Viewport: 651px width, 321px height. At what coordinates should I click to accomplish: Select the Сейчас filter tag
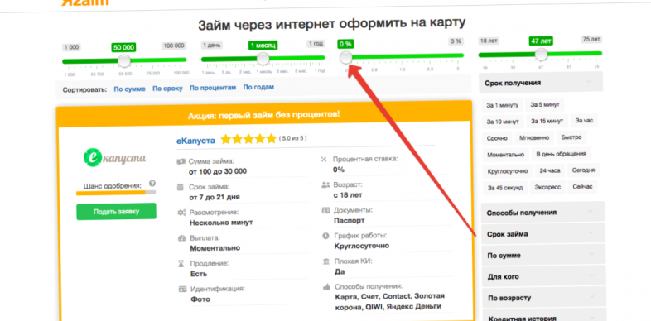point(583,187)
